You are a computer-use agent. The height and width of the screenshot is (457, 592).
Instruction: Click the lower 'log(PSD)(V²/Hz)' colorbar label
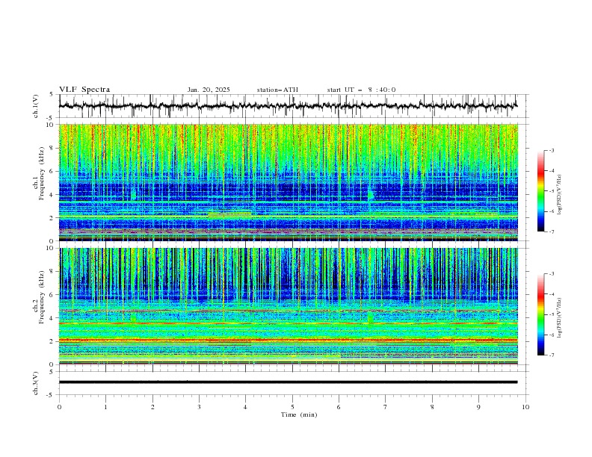click(x=560, y=317)
